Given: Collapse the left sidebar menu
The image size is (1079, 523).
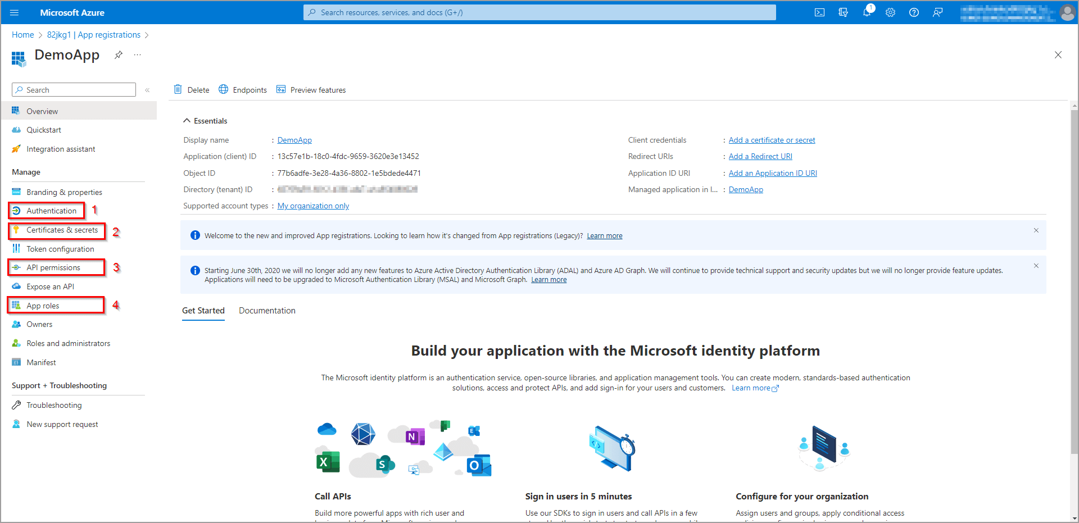Looking at the screenshot, I should tap(147, 90).
